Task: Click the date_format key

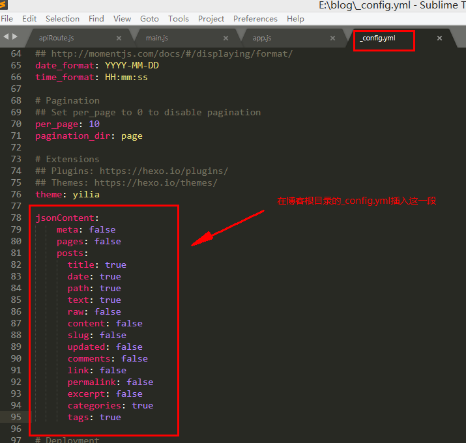Action: 65,65
